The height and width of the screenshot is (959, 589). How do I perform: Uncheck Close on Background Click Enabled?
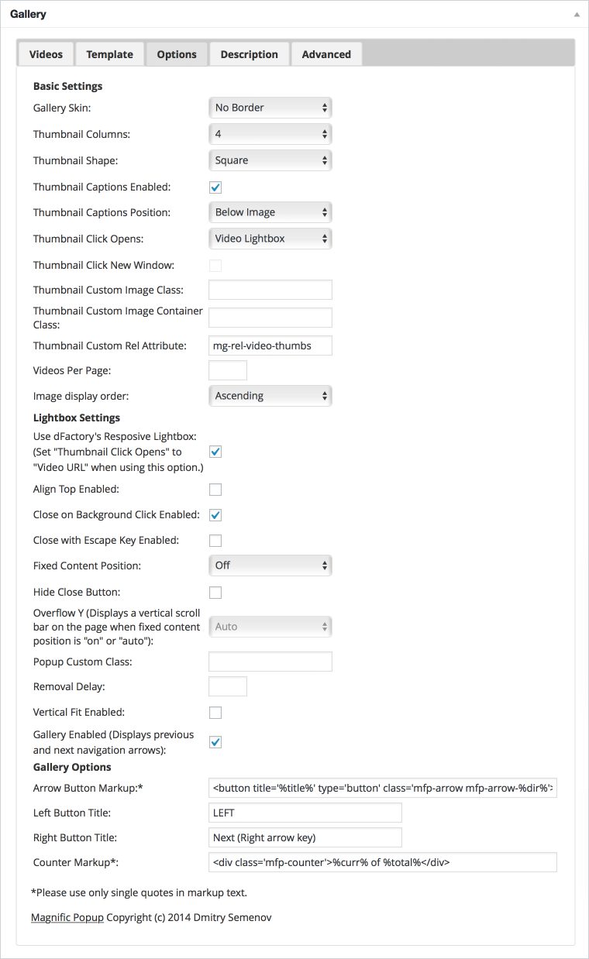[x=215, y=514]
